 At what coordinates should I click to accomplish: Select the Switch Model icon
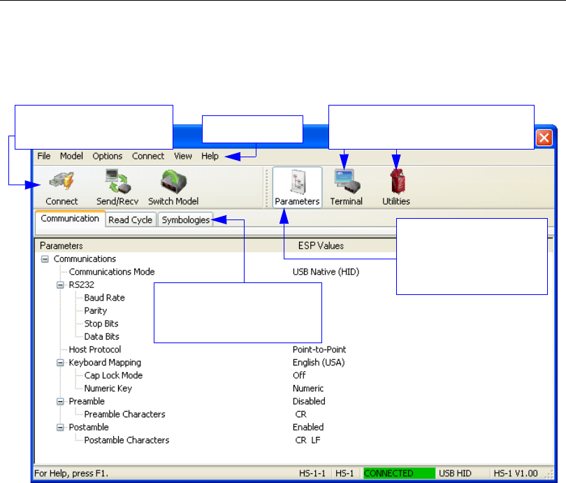point(173,188)
